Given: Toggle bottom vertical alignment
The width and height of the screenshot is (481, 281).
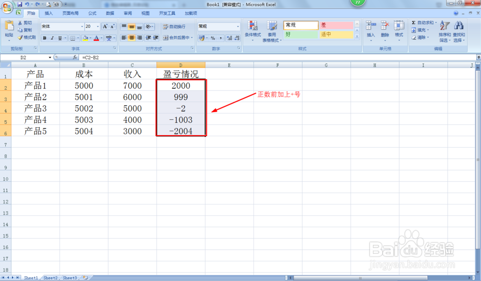Looking at the screenshot, I should (x=139, y=26).
